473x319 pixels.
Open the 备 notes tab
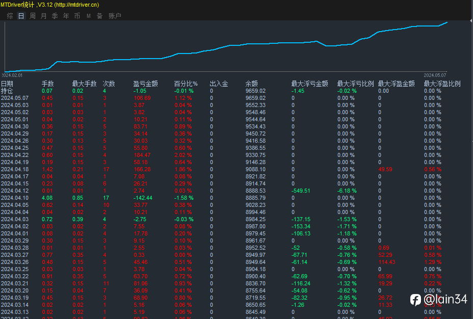coord(99,16)
